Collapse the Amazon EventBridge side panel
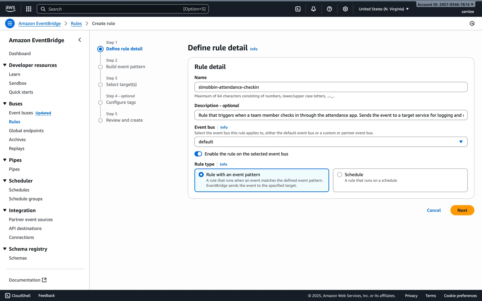 80,40
